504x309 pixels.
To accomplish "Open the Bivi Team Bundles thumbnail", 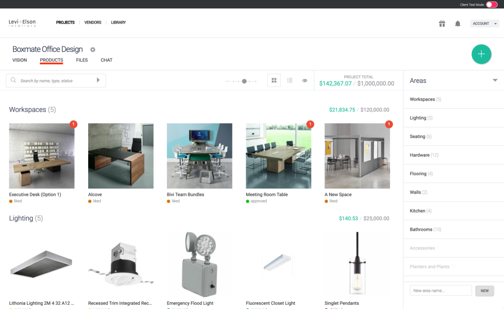I will 199,155.
